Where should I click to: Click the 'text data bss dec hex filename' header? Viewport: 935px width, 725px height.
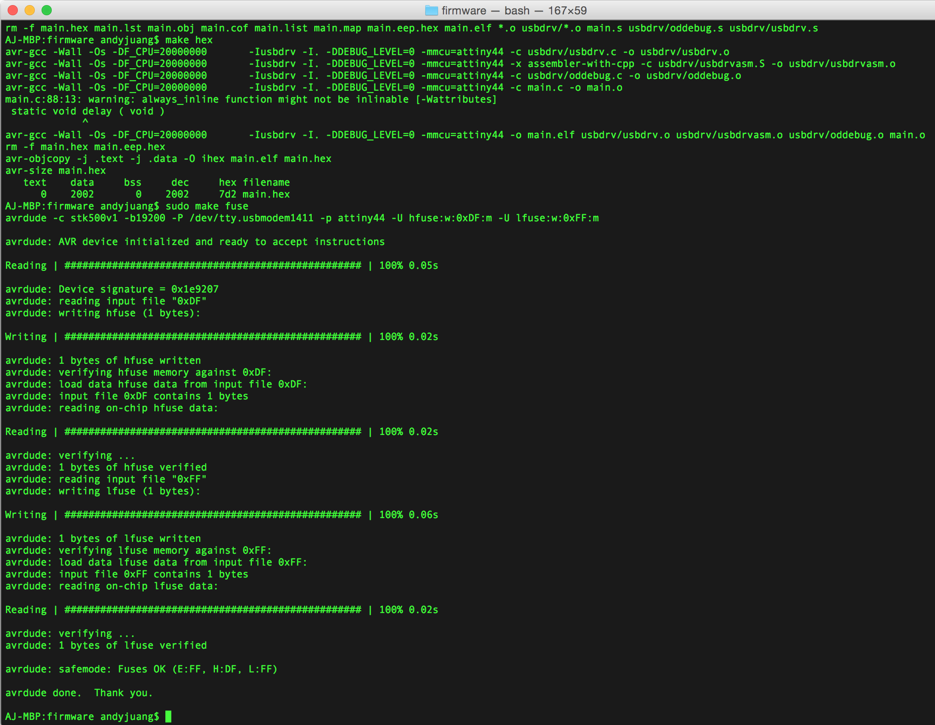point(157,182)
